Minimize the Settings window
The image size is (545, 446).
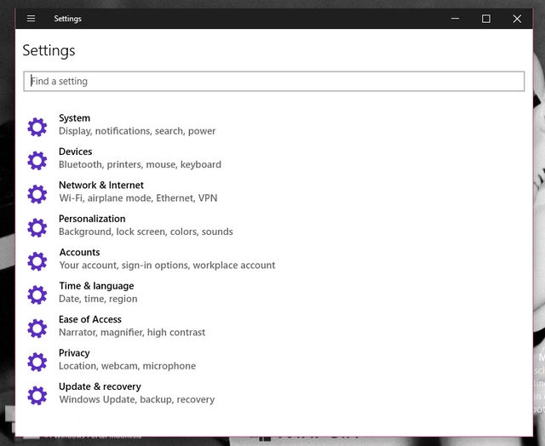pos(456,19)
